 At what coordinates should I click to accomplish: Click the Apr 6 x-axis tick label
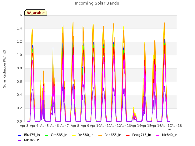(55, 126)
